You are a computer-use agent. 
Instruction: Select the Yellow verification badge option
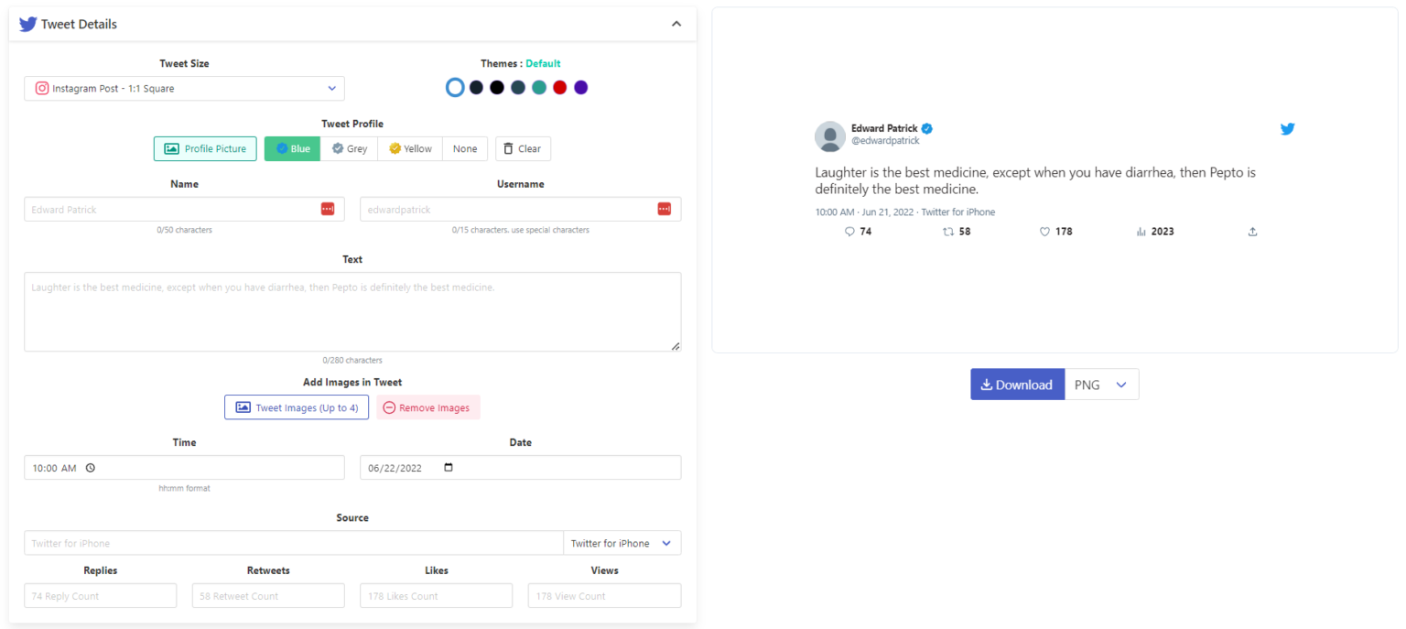[x=409, y=148]
